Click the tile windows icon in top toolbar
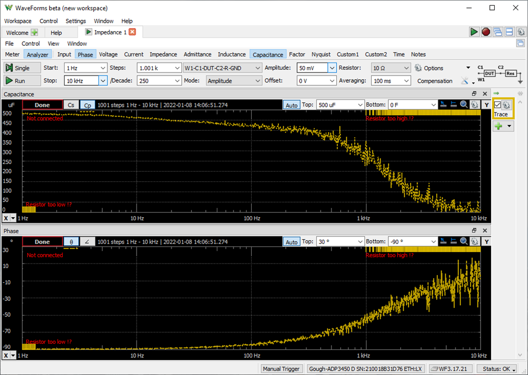This screenshot has height=375, width=528. (509, 32)
